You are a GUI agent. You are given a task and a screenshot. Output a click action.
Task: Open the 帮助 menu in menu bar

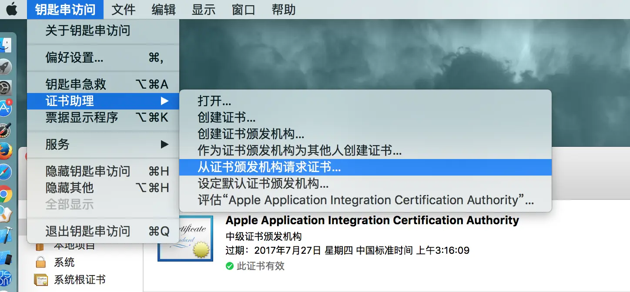pos(284,10)
